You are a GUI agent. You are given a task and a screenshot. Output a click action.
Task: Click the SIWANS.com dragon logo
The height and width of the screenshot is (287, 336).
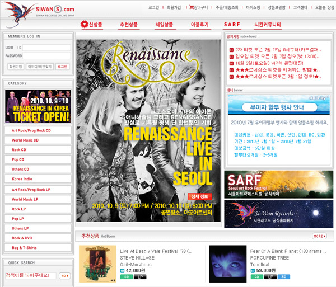coord(39,14)
